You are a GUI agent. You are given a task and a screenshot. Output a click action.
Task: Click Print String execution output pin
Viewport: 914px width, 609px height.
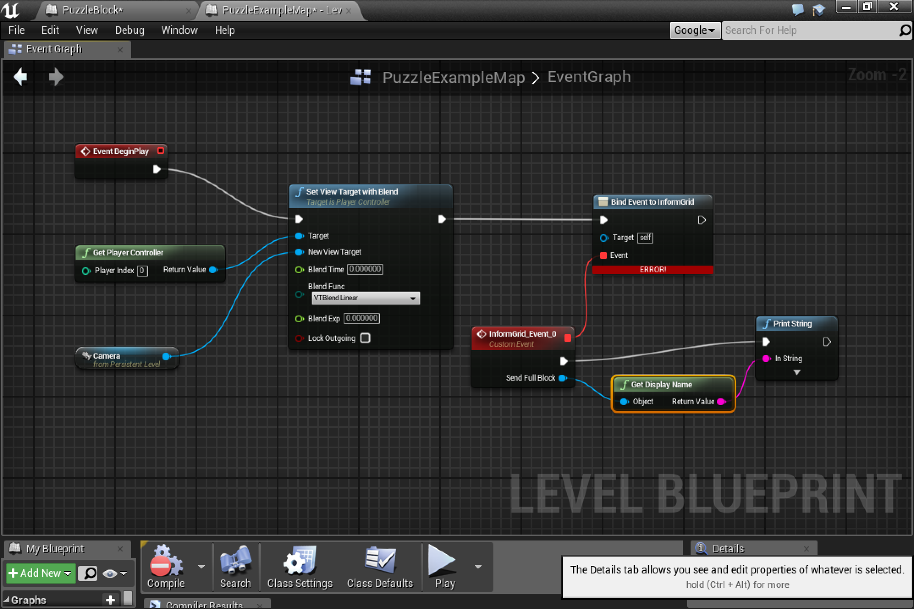pos(827,342)
